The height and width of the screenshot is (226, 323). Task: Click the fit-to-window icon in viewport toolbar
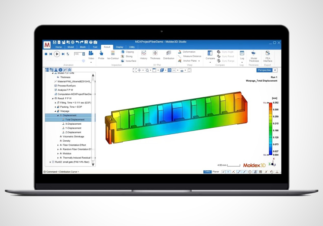(x=135, y=70)
